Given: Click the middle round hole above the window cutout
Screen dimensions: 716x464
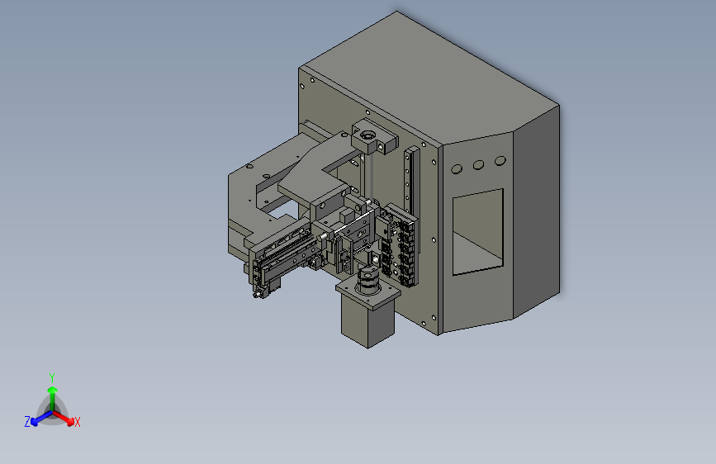Looking at the screenshot, I should (x=478, y=165).
